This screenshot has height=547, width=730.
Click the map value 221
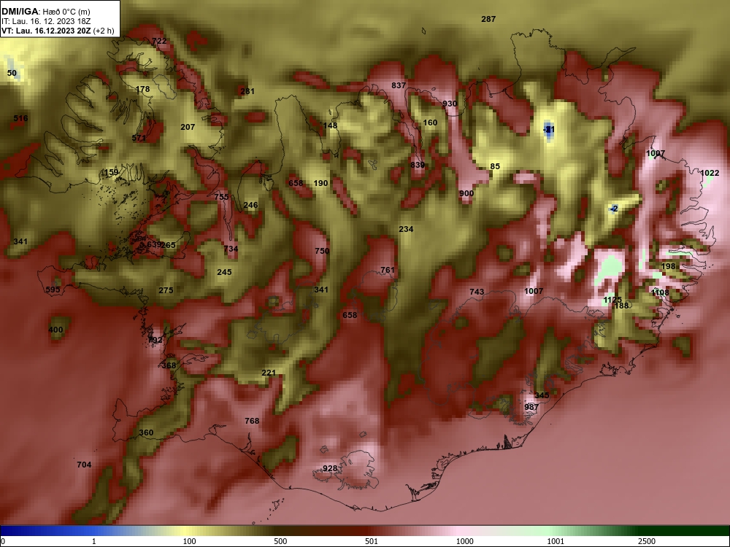[x=269, y=373]
